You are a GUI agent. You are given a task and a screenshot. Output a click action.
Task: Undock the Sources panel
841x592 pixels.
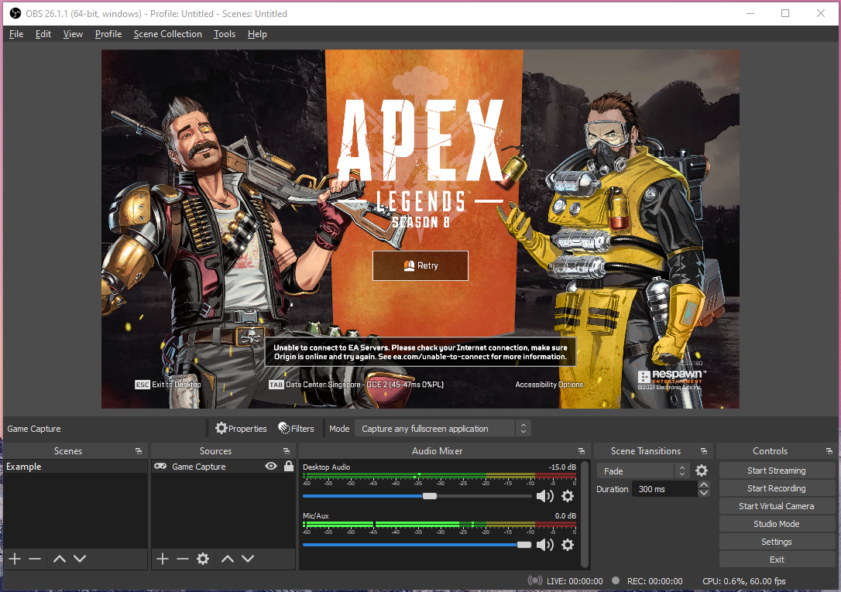(x=287, y=451)
